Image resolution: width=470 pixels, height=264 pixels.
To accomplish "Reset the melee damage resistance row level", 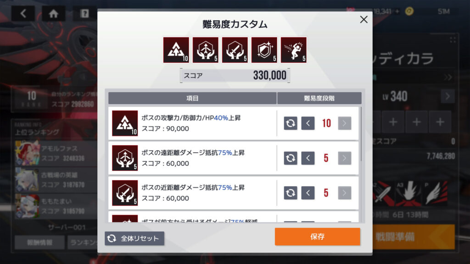I will 291,193.
